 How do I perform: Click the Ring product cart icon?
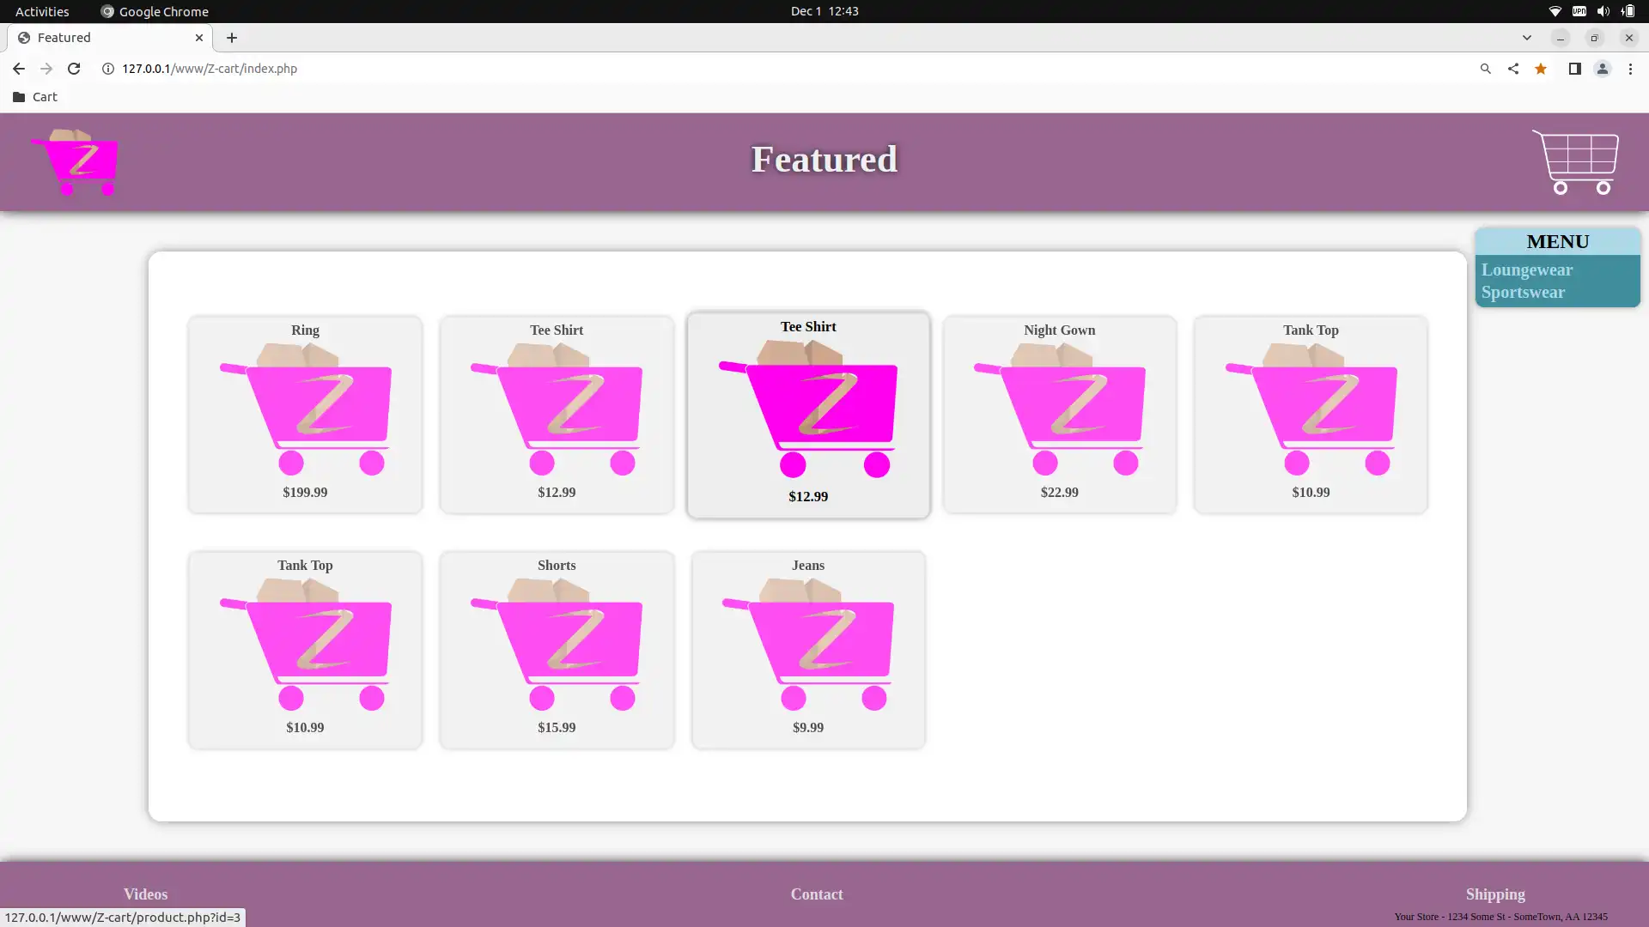[x=306, y=409]
